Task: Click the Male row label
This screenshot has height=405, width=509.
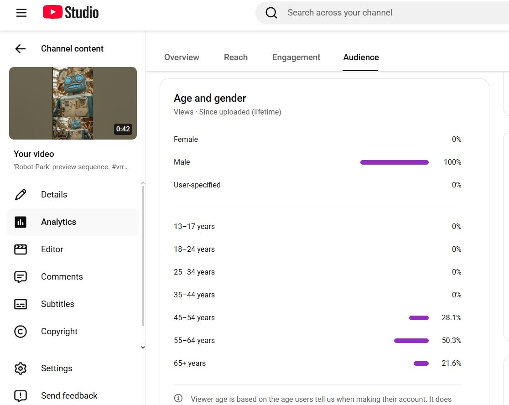Action: (182, 162)
